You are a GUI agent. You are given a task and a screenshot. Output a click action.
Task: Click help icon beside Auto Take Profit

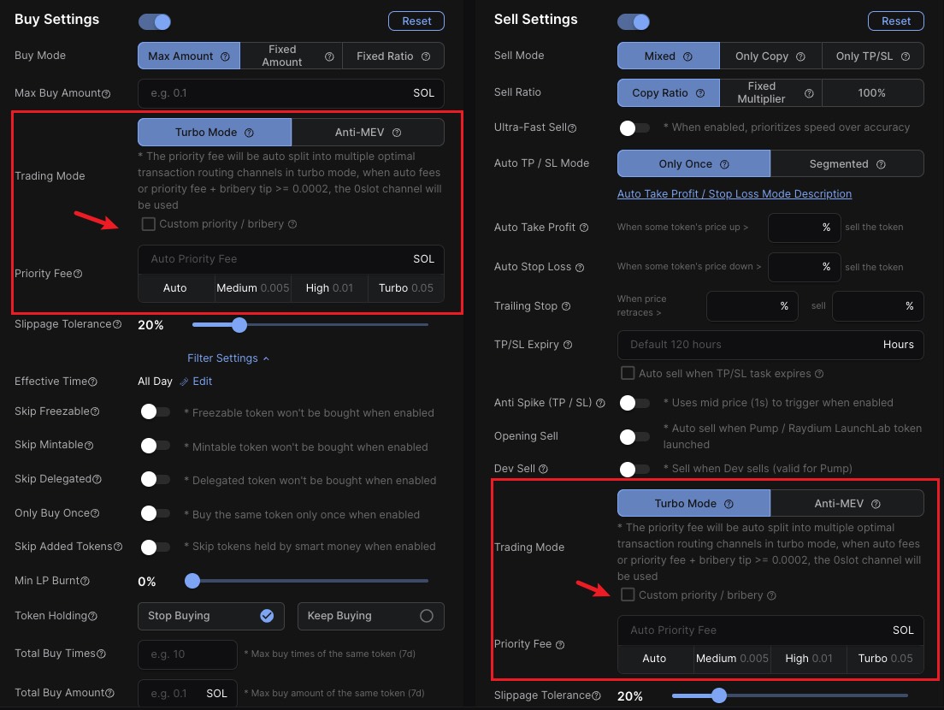point(584,228)
